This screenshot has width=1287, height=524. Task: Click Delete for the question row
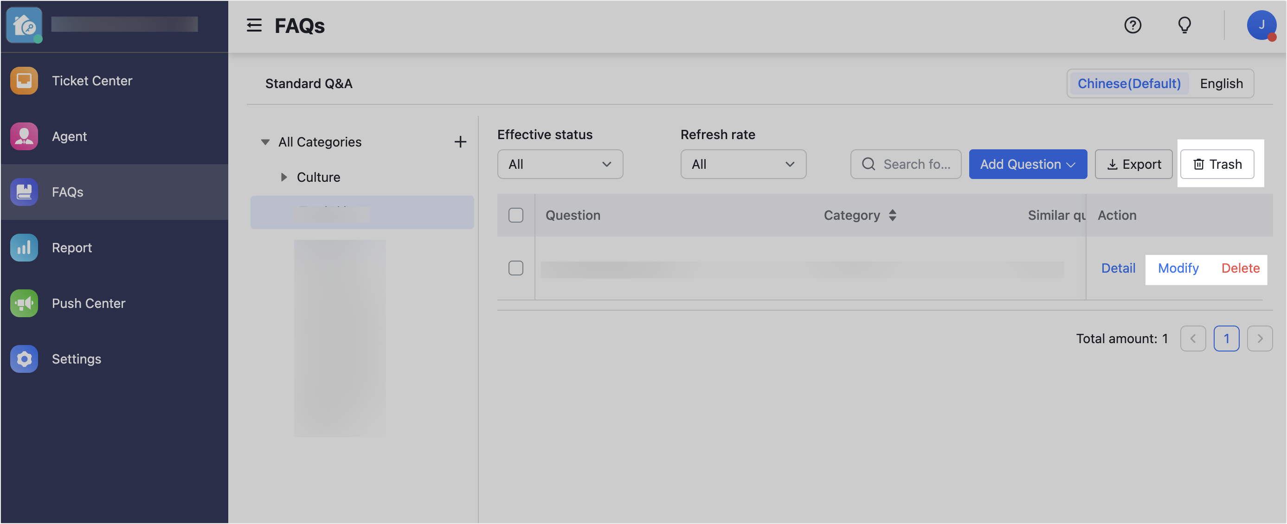pos(1240,268)
